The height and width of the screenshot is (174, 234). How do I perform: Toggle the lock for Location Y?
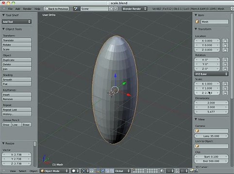pyautogui.click(x=225, y=45)
